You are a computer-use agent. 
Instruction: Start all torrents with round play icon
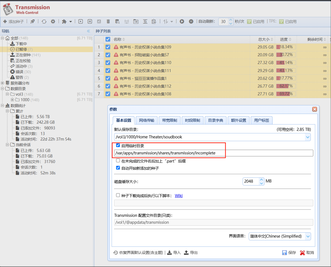(182, 22)
